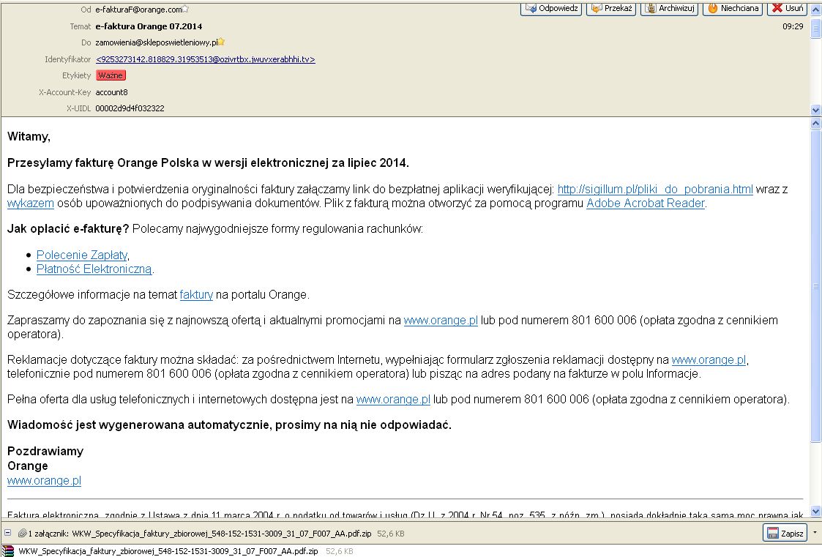The height and width of the screenshot is (557, 822).
Task: Delete the email using Usuń
Action: 788,8
